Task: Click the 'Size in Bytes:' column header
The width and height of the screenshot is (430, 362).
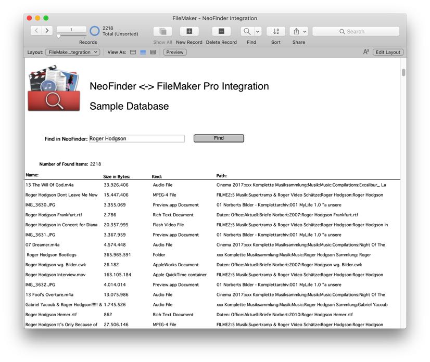Action: (117, 176)
